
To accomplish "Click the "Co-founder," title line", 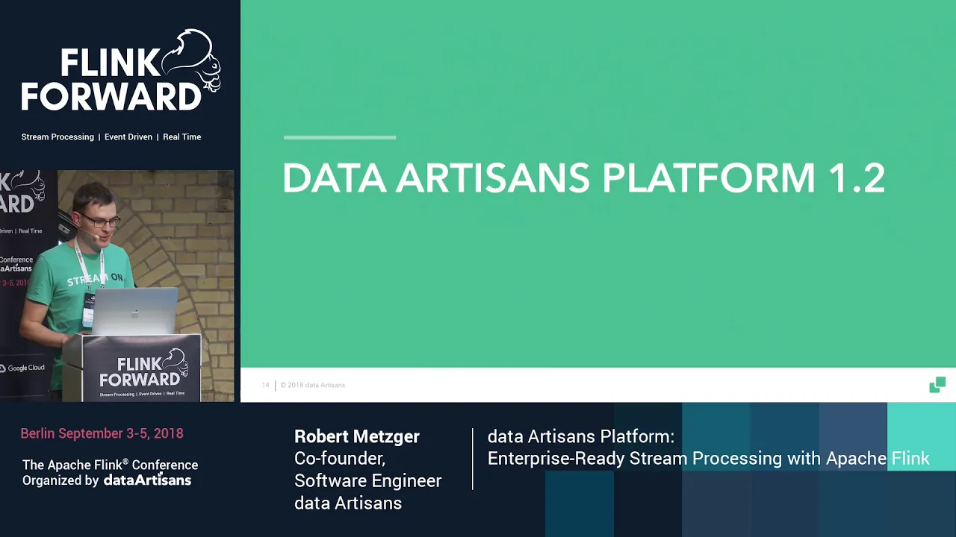I will 340,459.
